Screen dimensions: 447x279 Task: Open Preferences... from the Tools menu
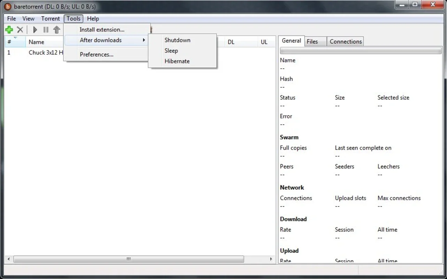tap(107, 54)
